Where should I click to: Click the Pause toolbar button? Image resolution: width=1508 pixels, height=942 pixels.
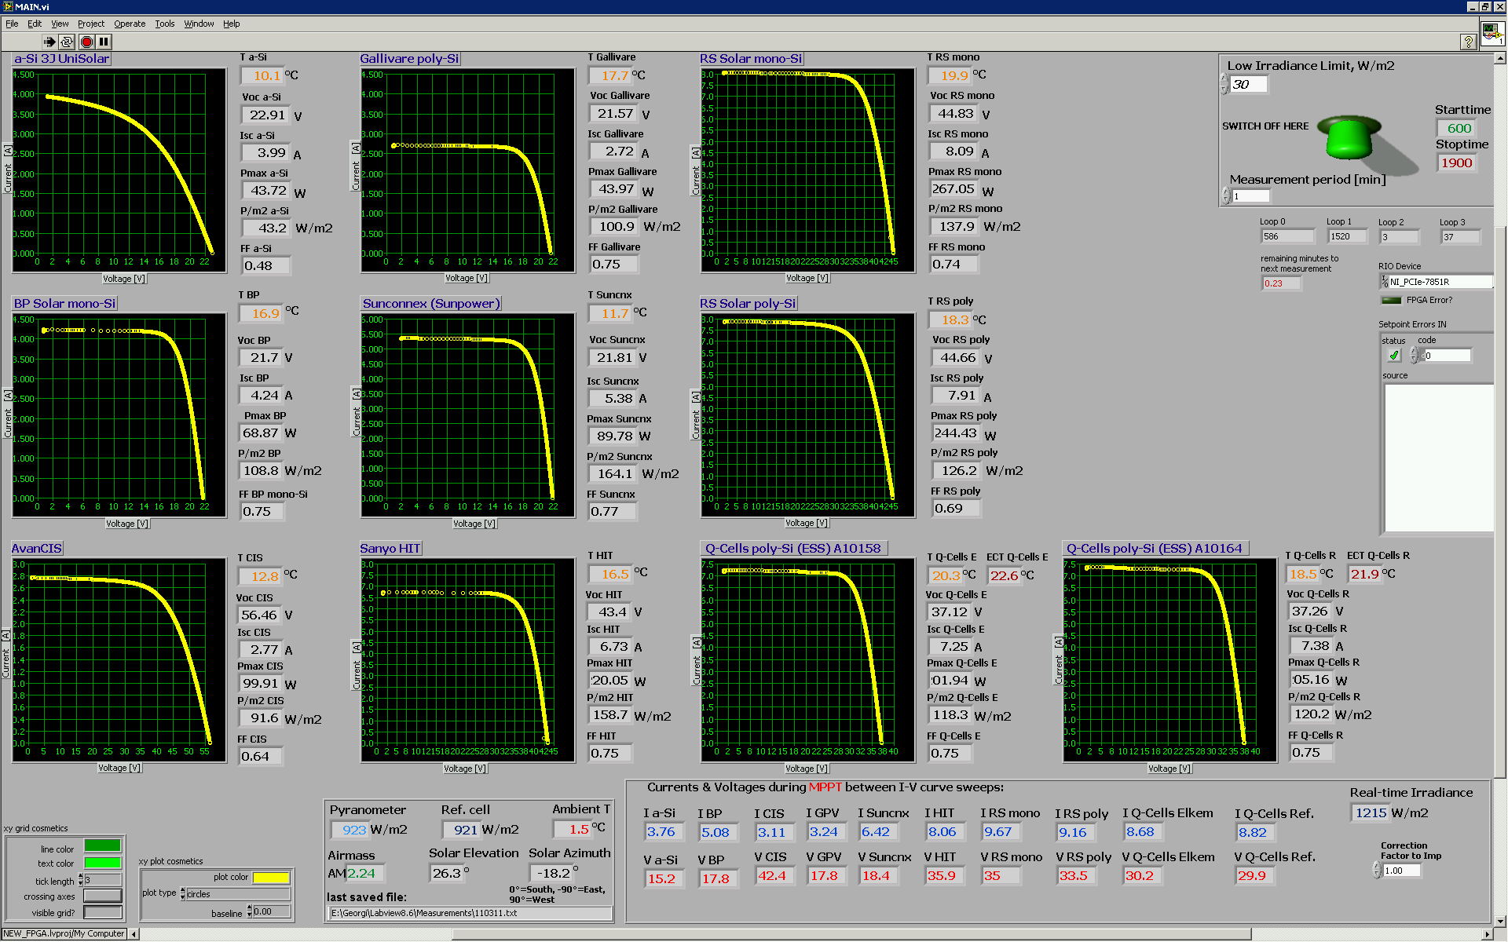[104, 42]
